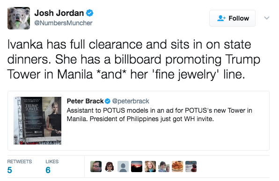
Task: Expand the tweet options chevron
Action: (x=266, y=18)
